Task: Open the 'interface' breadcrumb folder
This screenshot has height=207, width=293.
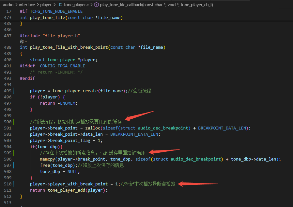Action: [27, 5]
